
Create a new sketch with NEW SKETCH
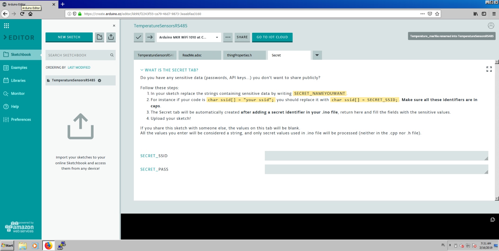(x=69, y=37)
